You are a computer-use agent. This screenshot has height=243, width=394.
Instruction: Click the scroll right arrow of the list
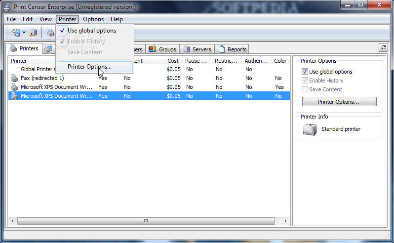285,221
